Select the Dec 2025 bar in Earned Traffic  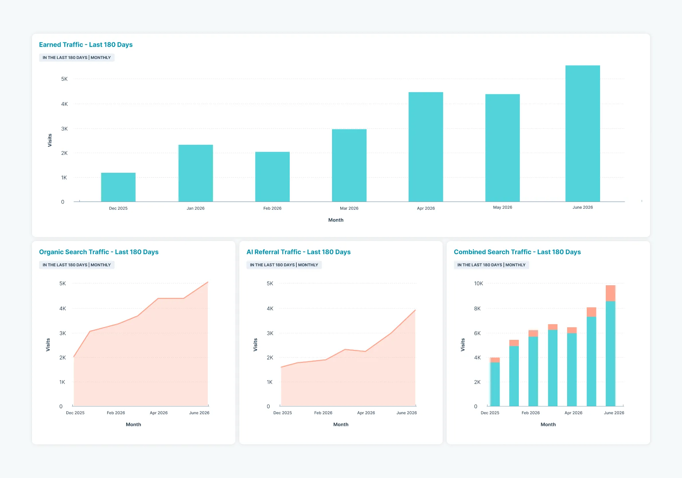pyautogui.click(x=118, y=187)
